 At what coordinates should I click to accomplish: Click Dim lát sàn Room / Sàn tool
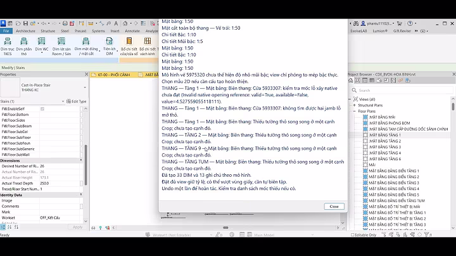(x=61, y=46)
